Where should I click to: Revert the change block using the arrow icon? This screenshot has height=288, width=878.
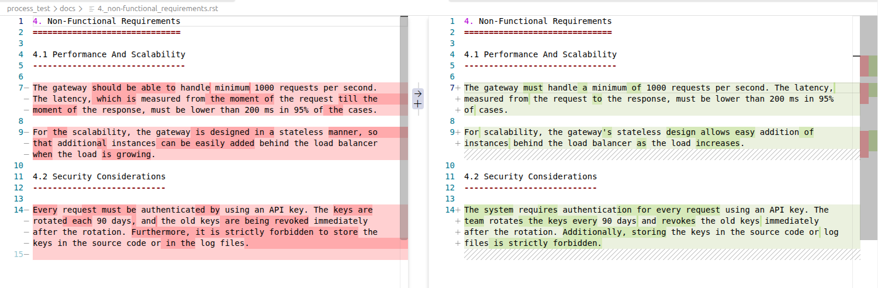coord(418,93)
